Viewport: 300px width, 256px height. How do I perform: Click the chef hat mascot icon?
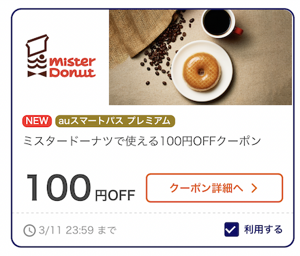37,56
